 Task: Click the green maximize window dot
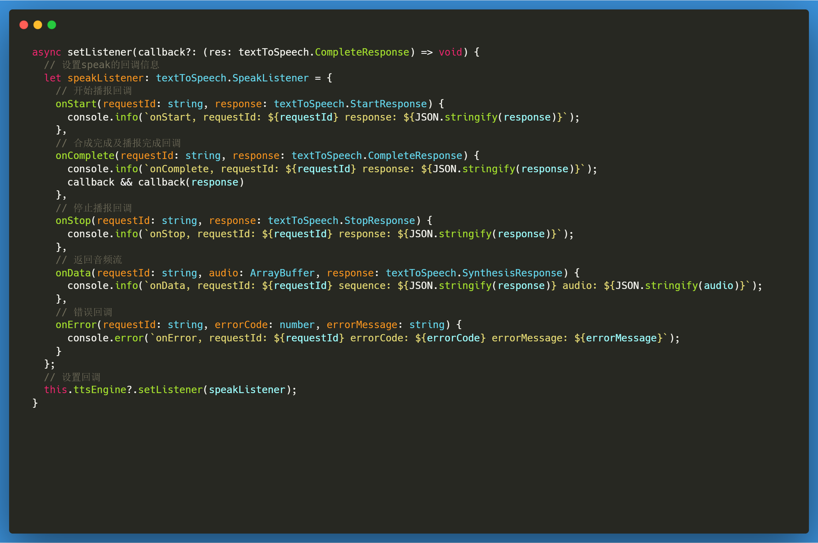pos(52,25)
